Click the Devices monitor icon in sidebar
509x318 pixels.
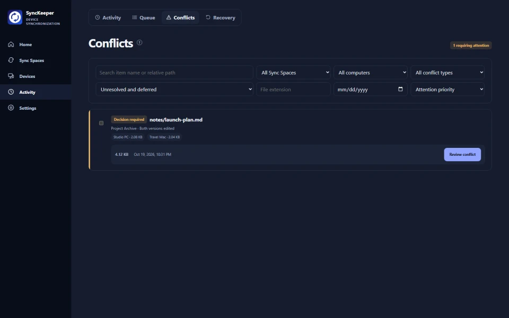[x=11, y=76]
